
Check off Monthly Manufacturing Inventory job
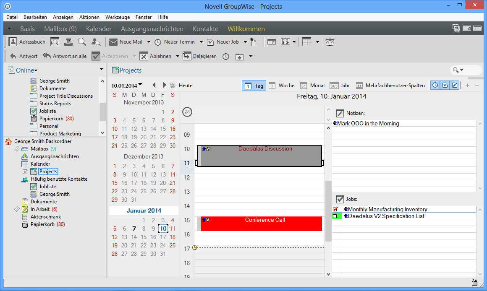[x=335, y=209]
